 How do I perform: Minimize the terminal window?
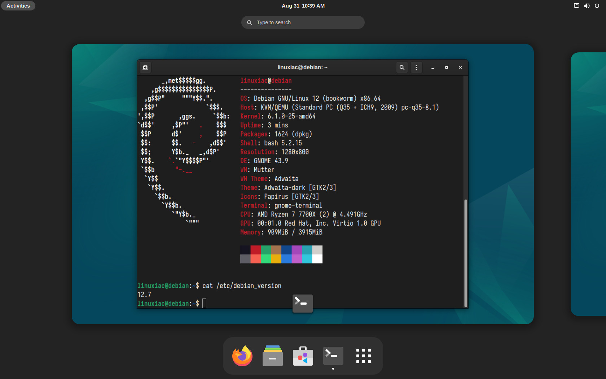tap(433, 67)
